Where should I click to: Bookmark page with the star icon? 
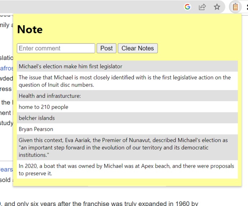[x=217, y=7]
